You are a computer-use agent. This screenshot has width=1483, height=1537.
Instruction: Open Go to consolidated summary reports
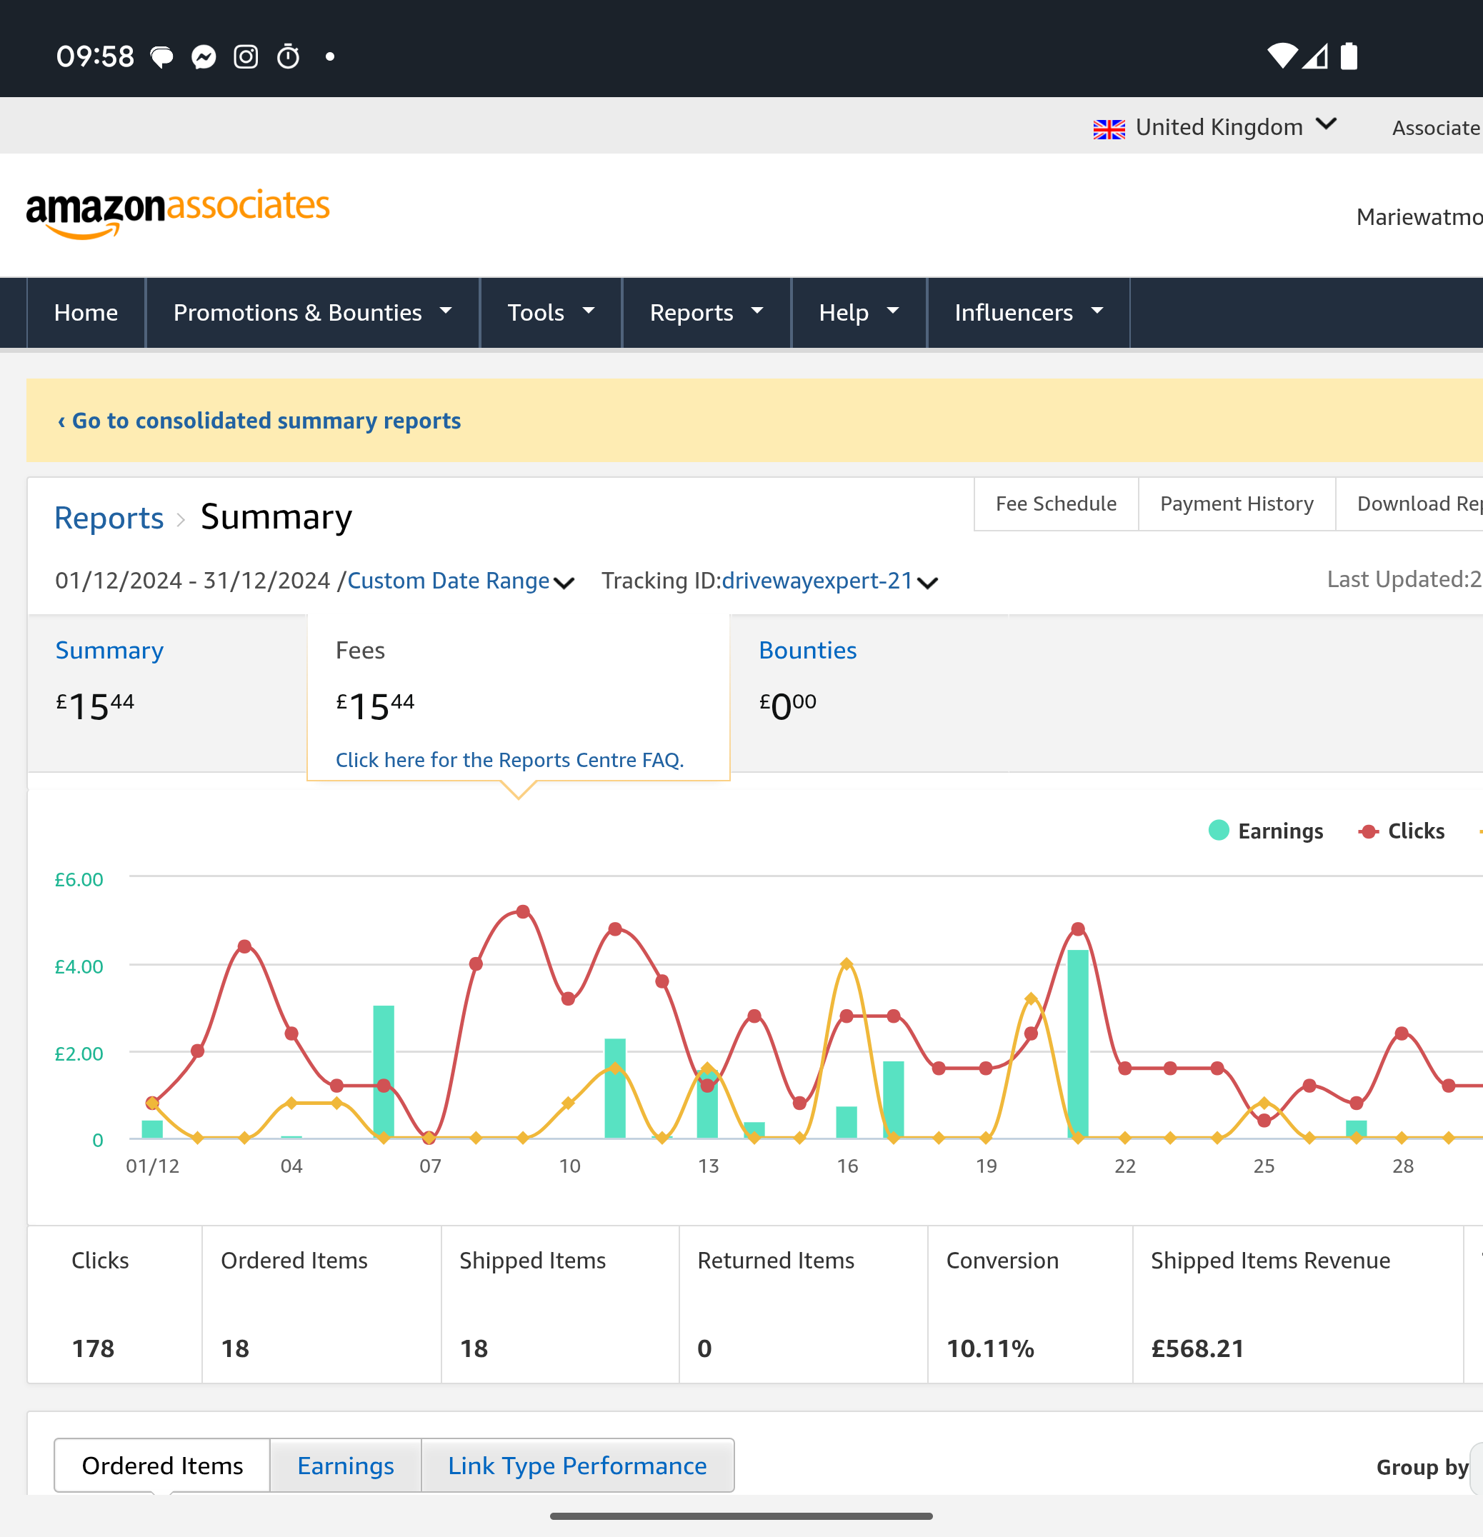259,421
